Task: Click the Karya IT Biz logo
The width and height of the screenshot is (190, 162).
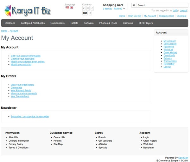Action: 28,11
